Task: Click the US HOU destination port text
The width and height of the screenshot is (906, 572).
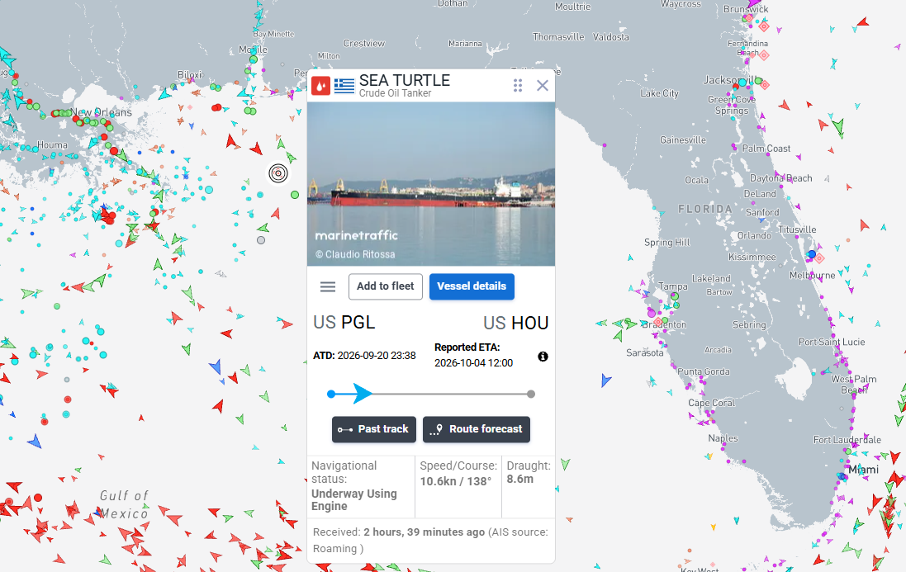Action: point(516,323)
